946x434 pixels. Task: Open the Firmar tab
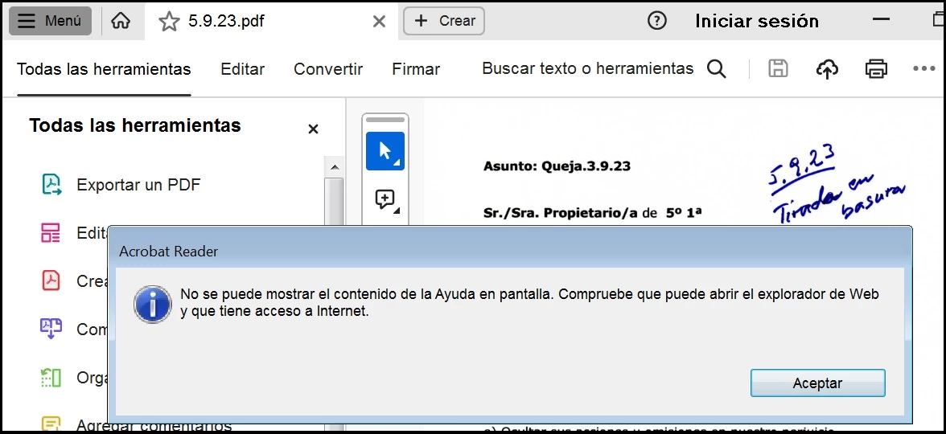[416, 69]
